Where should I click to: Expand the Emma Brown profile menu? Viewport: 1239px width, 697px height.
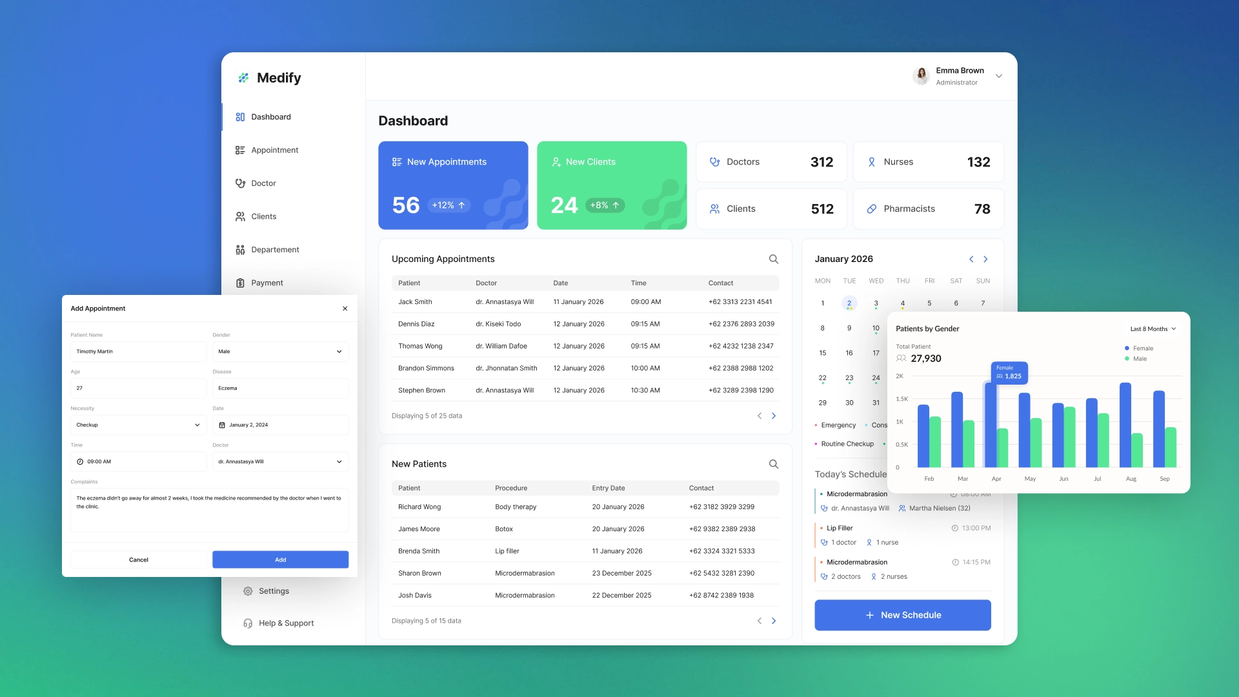[999, 76]
